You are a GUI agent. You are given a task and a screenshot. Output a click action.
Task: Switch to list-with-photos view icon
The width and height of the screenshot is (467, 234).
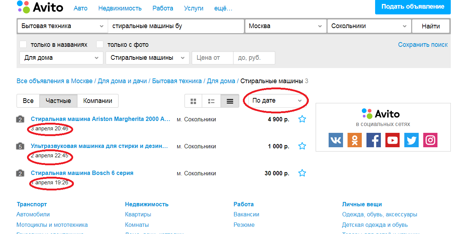[212, 101]
